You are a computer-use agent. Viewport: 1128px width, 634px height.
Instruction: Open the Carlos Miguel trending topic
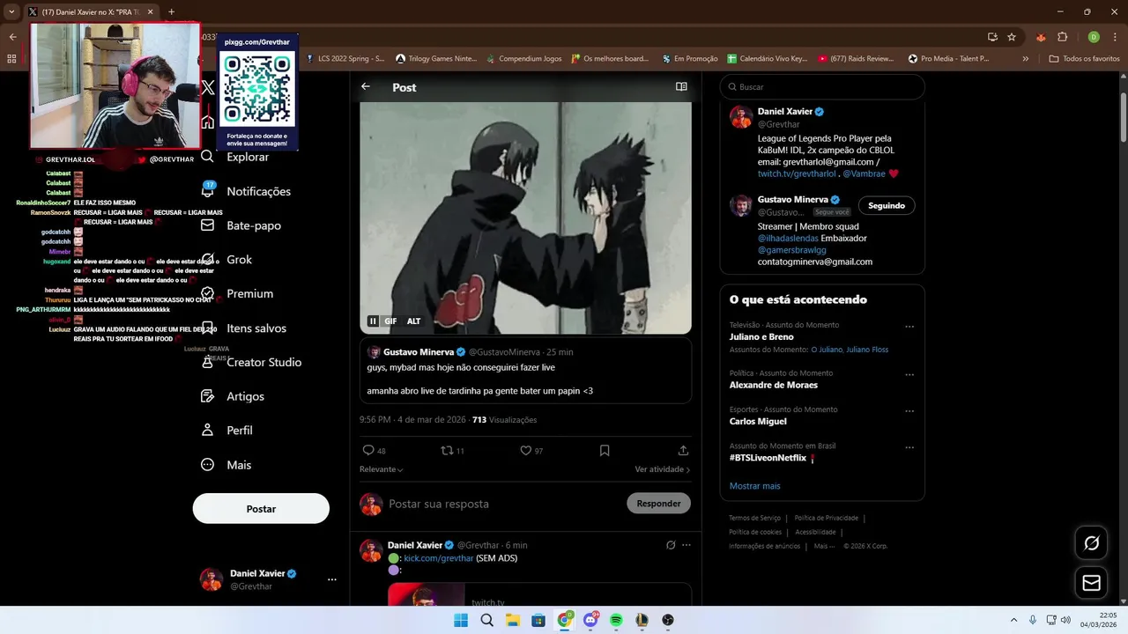[x=758, y=421]
